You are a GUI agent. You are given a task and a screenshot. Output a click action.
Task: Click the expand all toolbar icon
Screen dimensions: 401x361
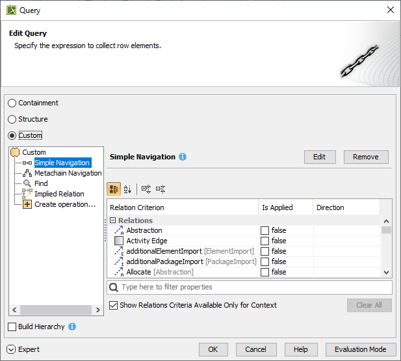pyautogui.click(x=146, y=189)
